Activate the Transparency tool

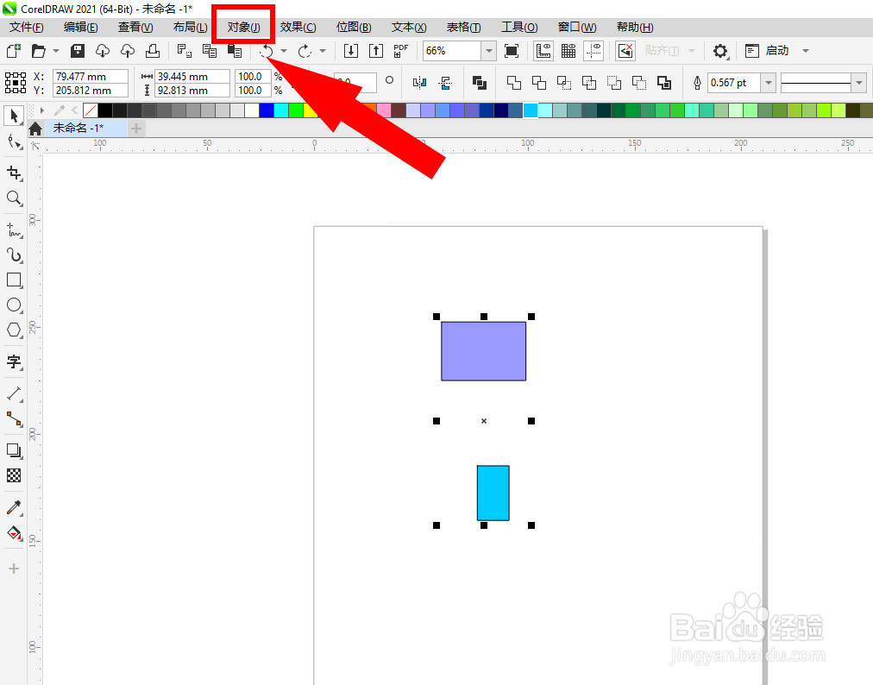tap(13, 475)
